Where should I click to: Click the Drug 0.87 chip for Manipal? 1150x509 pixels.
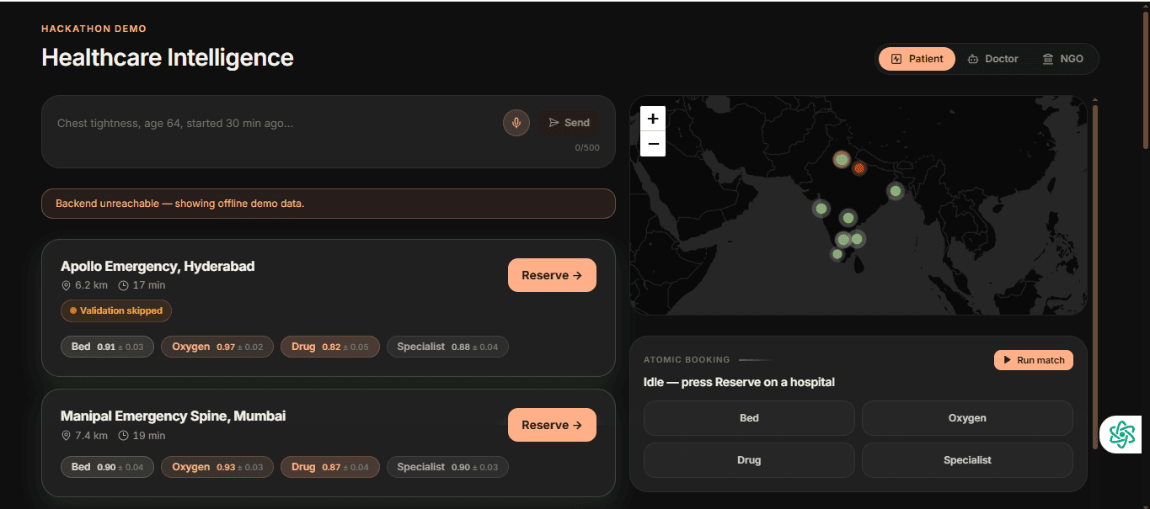pyautogui.click(x=330, y=467)
